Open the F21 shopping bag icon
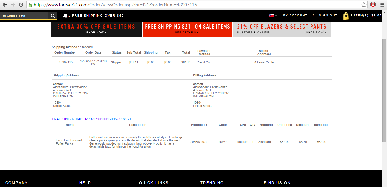Screen dimensions: 387x187 coord(346,16)
